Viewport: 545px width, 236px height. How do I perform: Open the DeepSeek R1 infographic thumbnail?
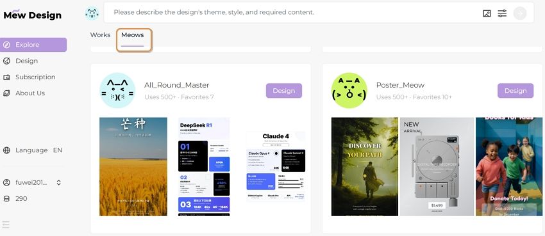tap(204, 167)
